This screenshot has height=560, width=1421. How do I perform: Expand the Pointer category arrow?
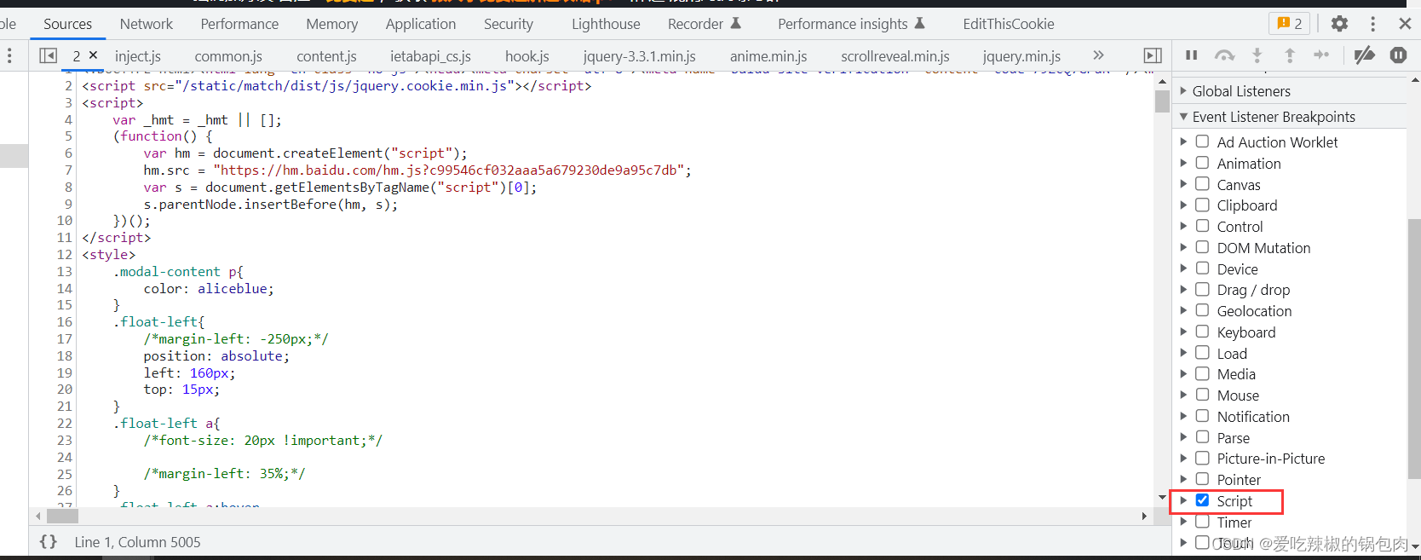pyautogui.click(x=1183, y=479)
